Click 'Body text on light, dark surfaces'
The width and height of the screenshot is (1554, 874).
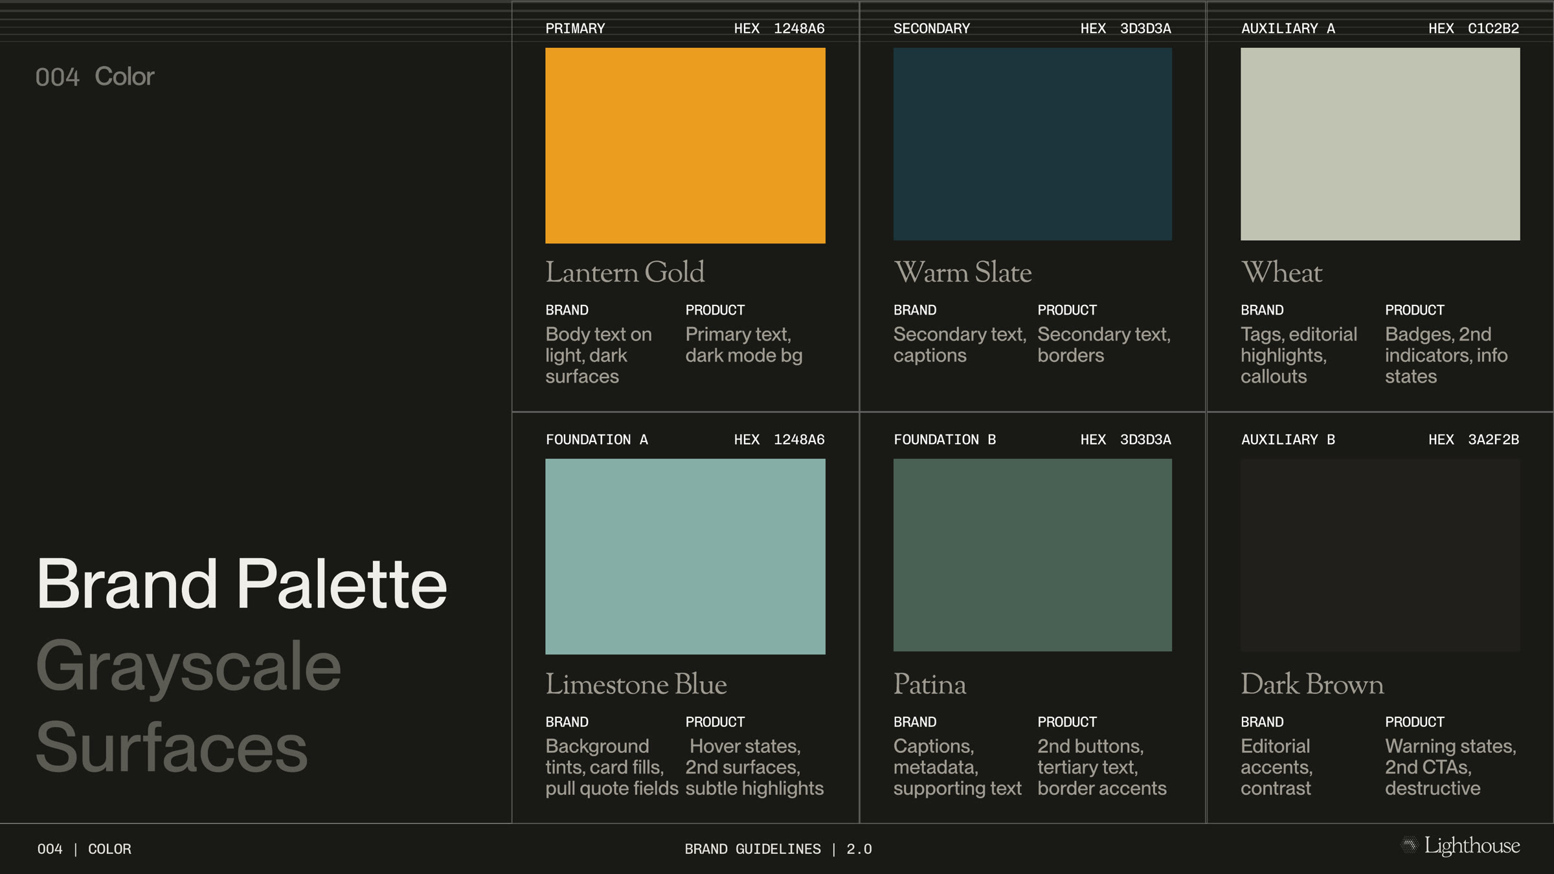(598, 355)
